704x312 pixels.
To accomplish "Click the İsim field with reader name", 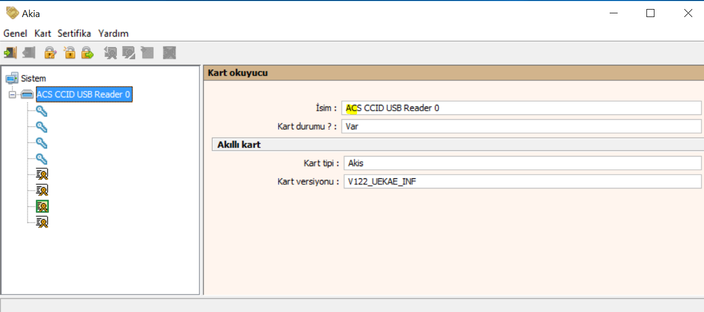I will pos(521,108).
